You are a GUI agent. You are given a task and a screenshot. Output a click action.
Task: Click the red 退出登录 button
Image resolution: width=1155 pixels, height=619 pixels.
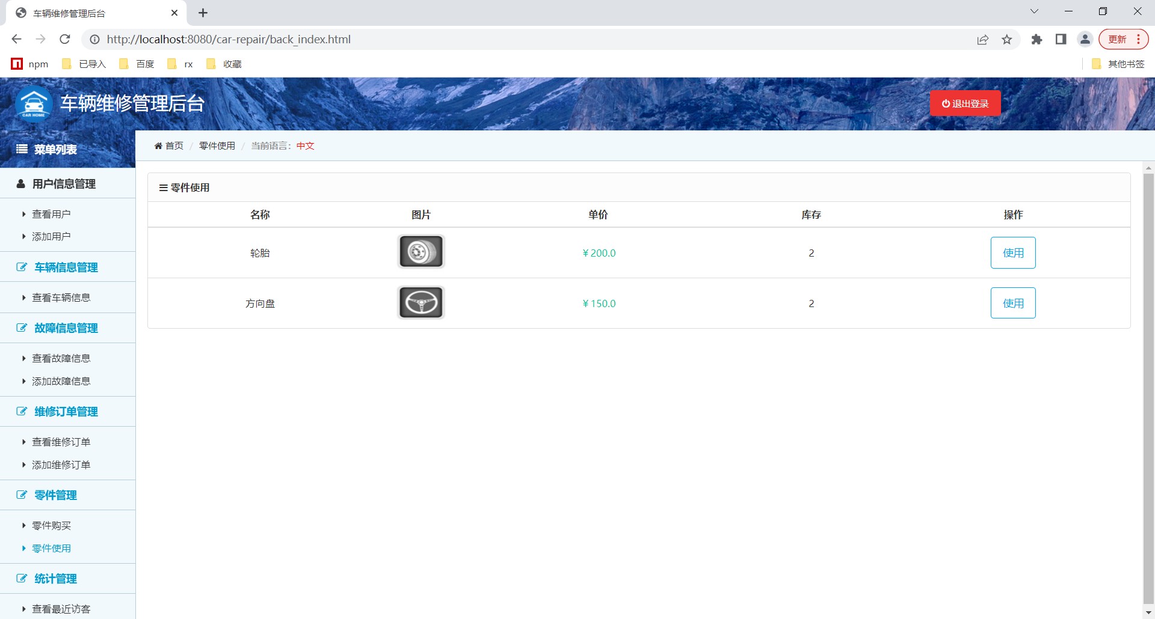point(965,103)
